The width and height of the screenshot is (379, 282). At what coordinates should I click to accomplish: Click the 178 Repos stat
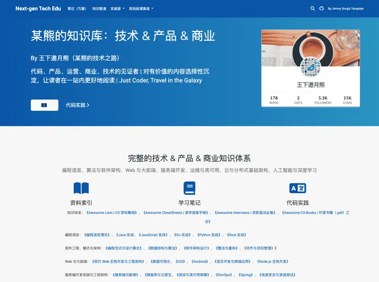click(x=274, y=100)
